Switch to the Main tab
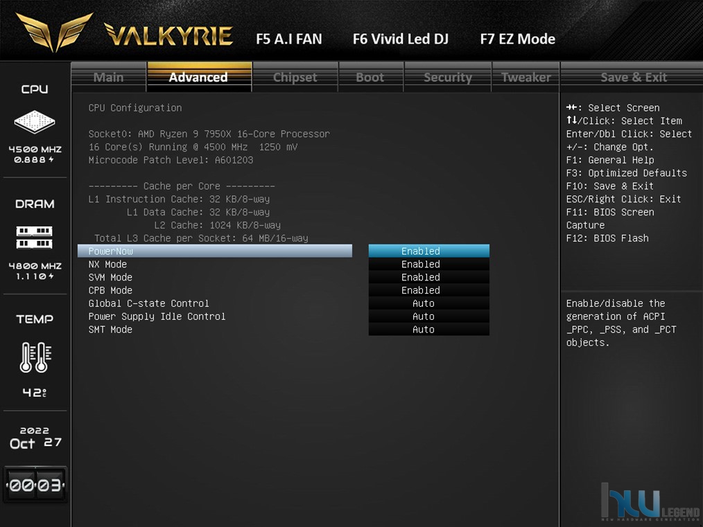Viewport: 703px width, 527px height. click(108, 77)
